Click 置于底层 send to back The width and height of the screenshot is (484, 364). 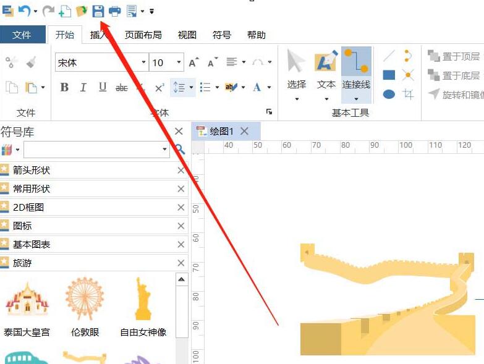click(x=454, y=75)
